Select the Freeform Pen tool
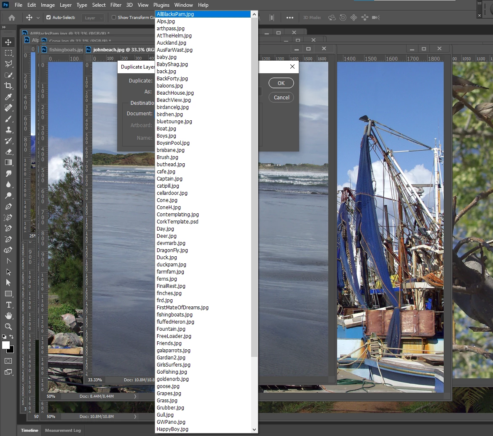Image resolution: width=493 pixels, height=436 pixels. click(8, 218)
